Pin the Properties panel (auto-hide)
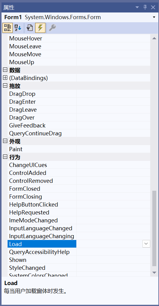This screenshot has height=306, width=159. click(145, 7)
